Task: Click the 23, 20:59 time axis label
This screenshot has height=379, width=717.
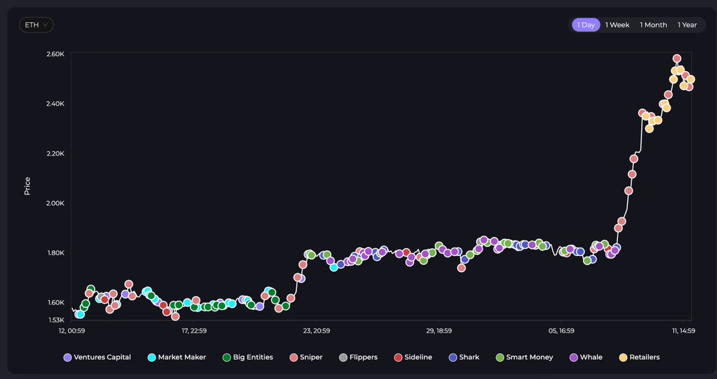Action: tap(316, 331)
